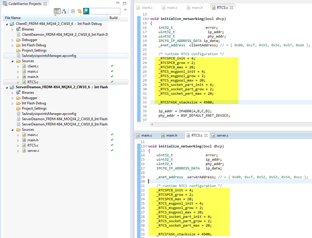Collapse the ClientD_FRDM-K64 project node
The width and height of the screenshot is (312, 238).
[x=7, y=24]
